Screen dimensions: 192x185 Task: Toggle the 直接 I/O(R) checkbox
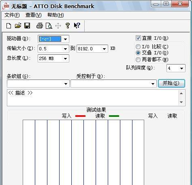(138, 38)
